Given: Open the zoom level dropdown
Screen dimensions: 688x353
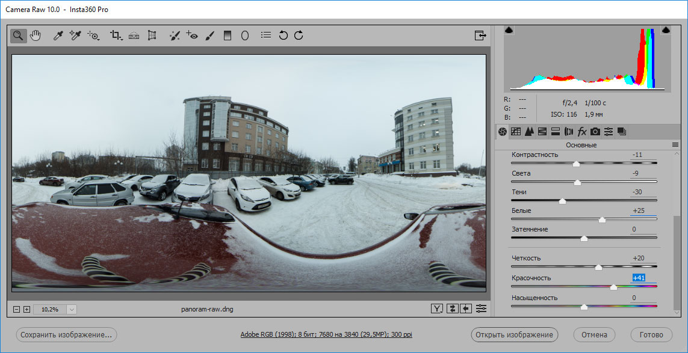Looking at the screenshot, I should (x=72, y=309).
